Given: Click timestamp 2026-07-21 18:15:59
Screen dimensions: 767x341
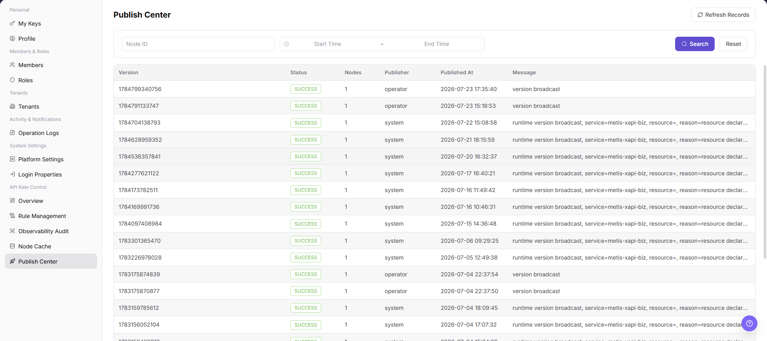Looking at the screenshot, I should pos(467,140).
